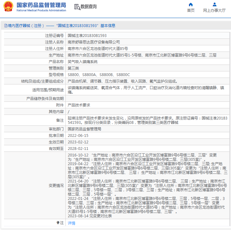This screenshot has width=231, height=230.
Task: Go to the 首页 text link
Action: coord(191,11)
